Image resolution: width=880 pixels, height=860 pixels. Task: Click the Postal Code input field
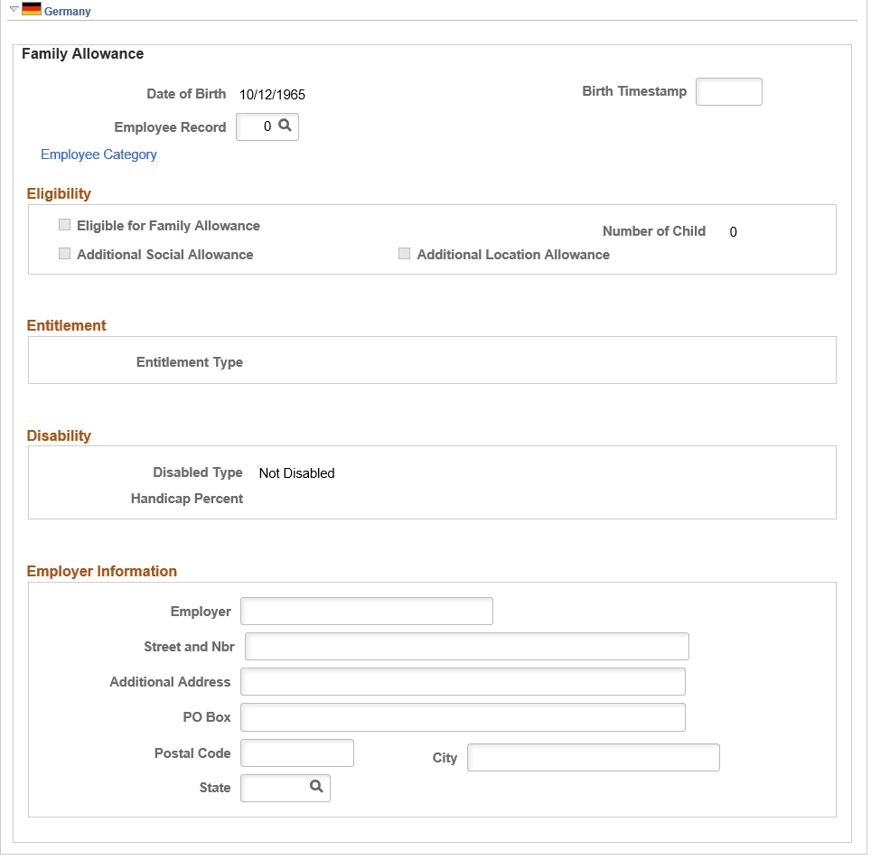point(296,752)
